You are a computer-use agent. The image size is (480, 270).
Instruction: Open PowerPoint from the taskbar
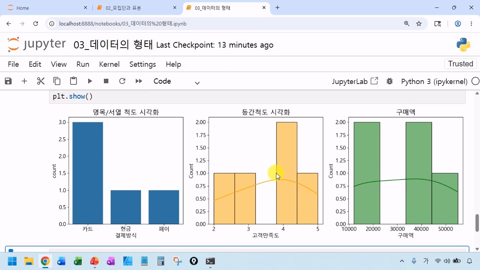point(94,261)
